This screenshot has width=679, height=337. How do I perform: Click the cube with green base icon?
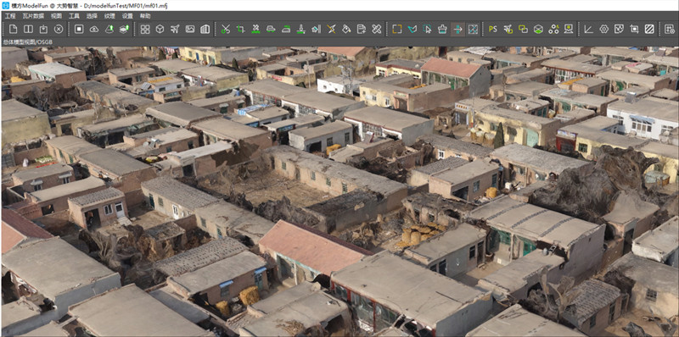[538, 29]
